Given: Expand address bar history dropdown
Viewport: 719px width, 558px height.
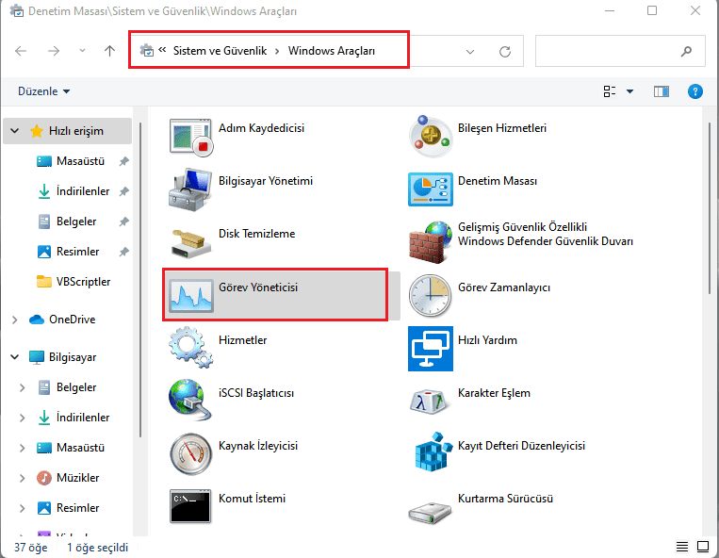Looking at the screenshot, I should click(x=470, y=52).
